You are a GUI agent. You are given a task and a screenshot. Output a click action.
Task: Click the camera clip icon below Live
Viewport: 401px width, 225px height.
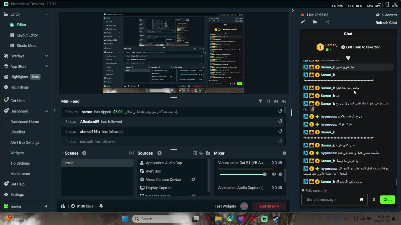point(315,22)
